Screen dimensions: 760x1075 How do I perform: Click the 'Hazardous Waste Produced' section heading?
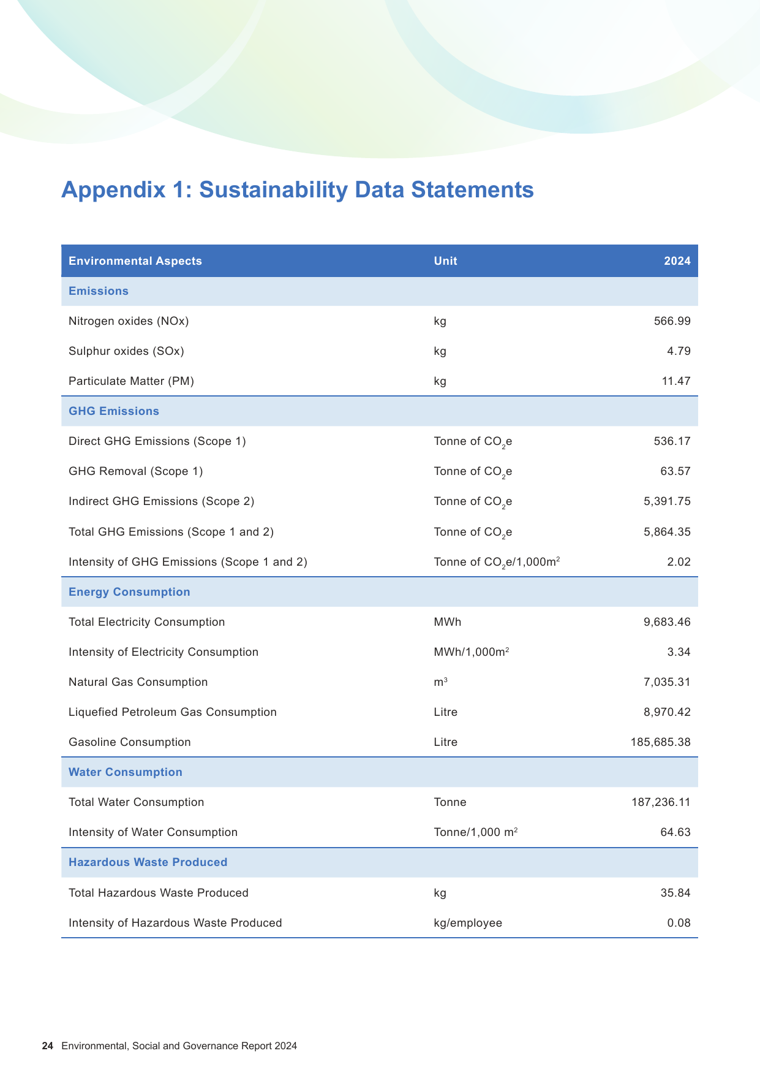coord(148,862)
